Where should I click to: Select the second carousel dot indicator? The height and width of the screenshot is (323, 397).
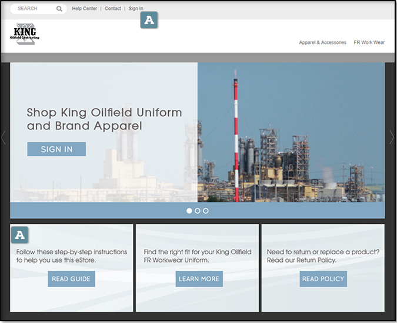[198, 210]
